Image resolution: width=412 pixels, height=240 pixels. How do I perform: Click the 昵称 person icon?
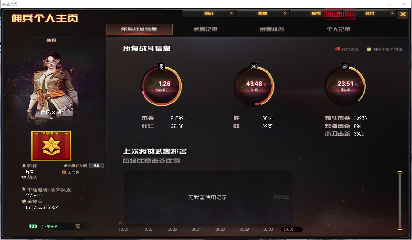tap(24, 166)
